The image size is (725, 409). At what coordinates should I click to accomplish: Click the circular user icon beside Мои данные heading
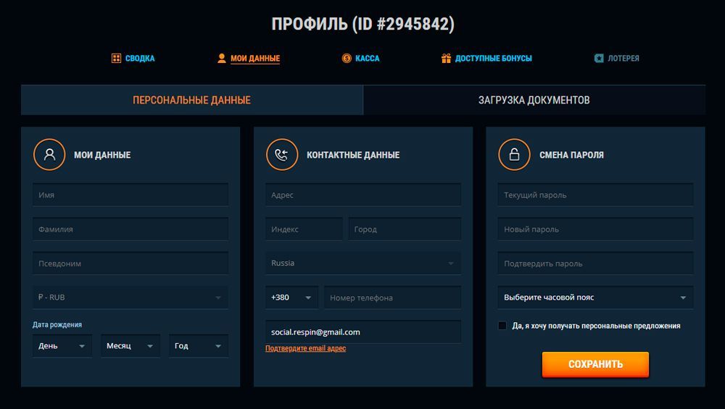pyautogui.click(x=49, y=155)
